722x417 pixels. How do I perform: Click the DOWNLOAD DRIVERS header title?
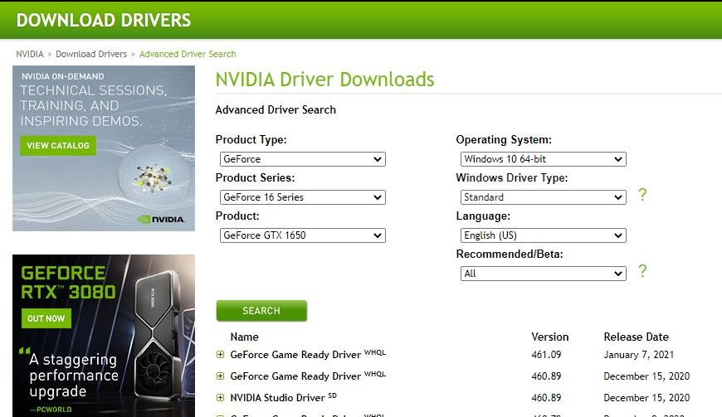[104, 20]
